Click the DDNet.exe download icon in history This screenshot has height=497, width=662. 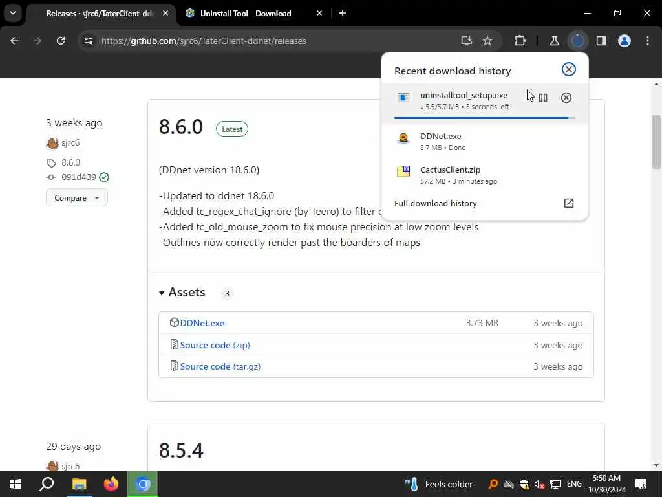coord(403,138)
